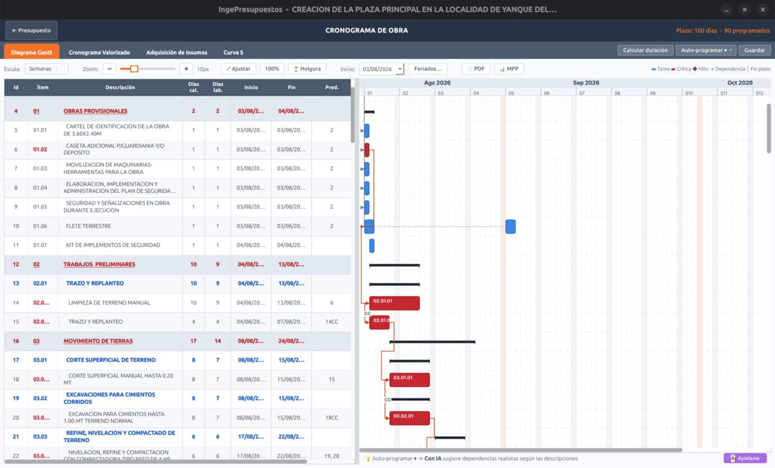Image resolution: width=775 pixels, height=468 pixels.
Task: Export the schedule to MPP
Action: point(509,69)
